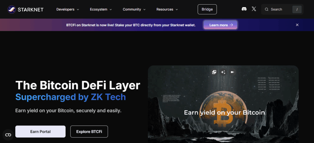Expand the Developers menu
314x143 pixels.
pos(68,9)
